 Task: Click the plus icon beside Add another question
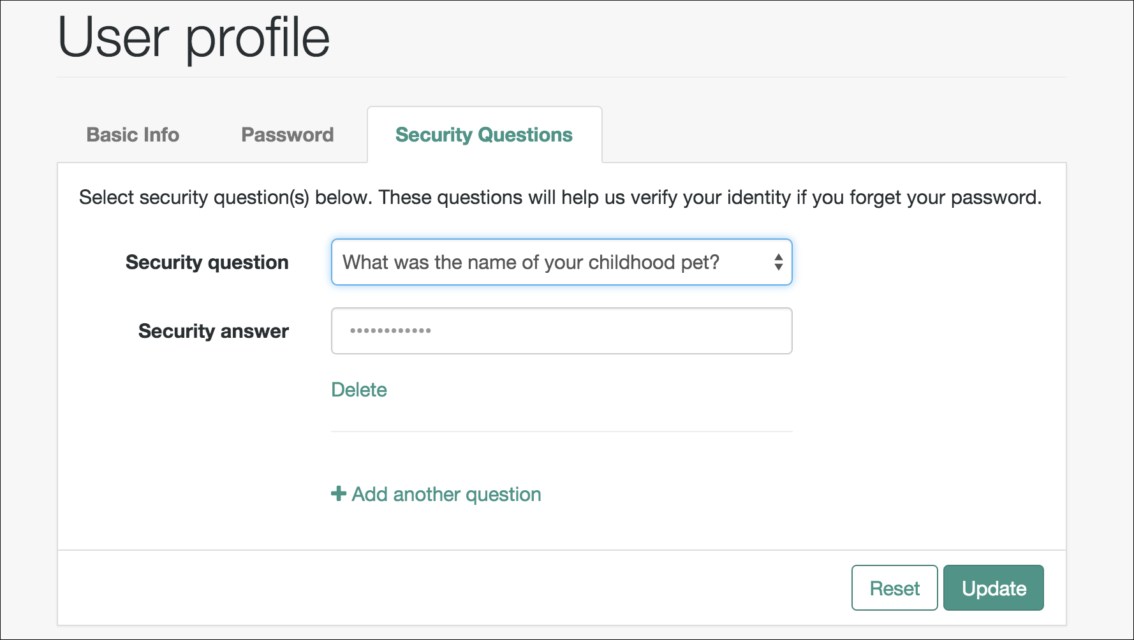point(337,494)
